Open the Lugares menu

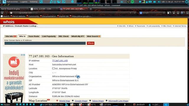tap(24, 2)
